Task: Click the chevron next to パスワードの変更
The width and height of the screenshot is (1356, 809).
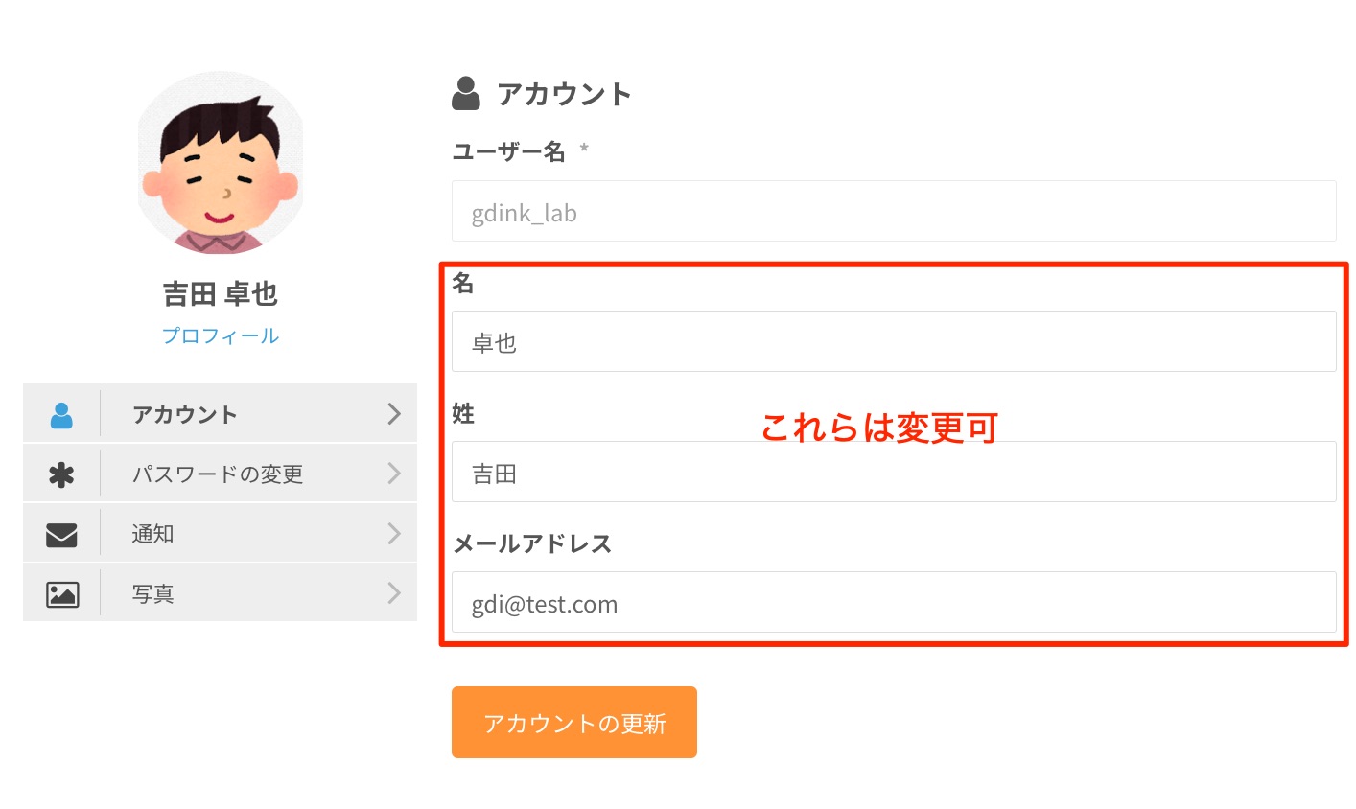Action: (393, 474)
